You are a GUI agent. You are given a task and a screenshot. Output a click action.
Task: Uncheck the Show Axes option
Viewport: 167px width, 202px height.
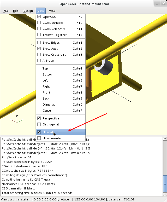tap(61, 49)
